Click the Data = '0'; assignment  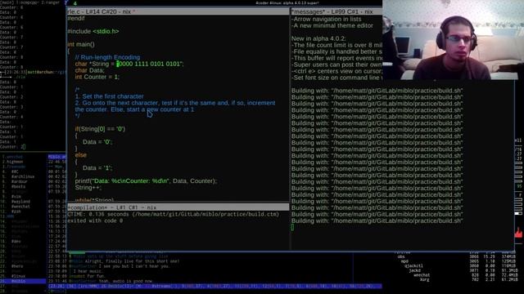tap(97, 142)
